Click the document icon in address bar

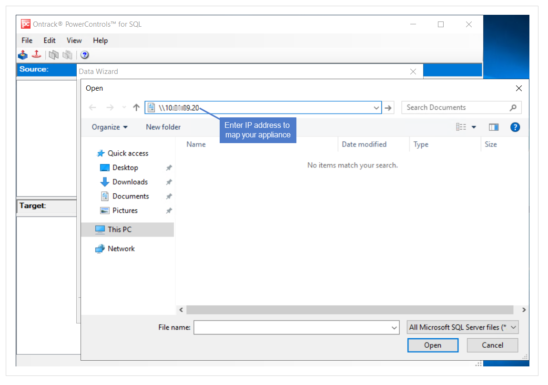152,107
